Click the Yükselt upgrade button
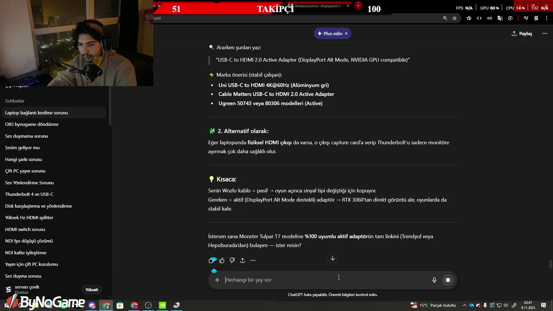Viewport: 553px width, 311px height. tap(92, 290)
